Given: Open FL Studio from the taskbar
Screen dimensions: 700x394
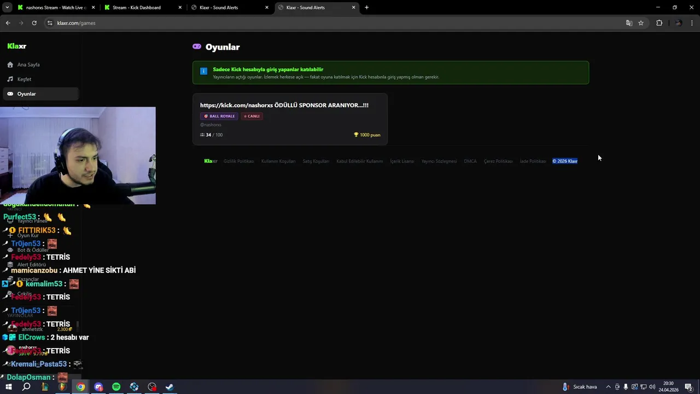Looking at the screenshot, I should click(62, 387).
